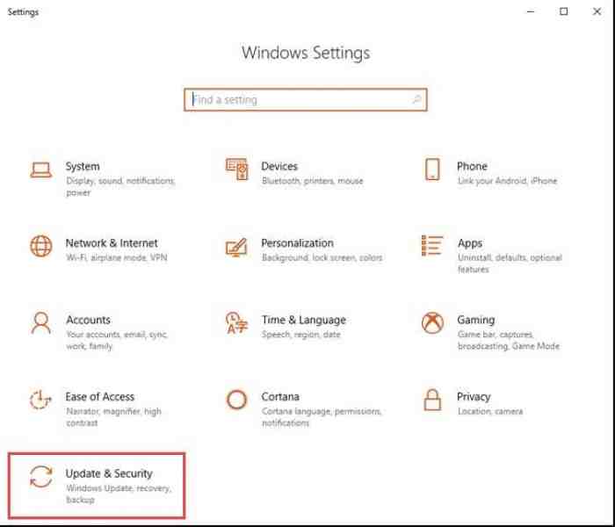Go to Apps settings

pos(470,243)
